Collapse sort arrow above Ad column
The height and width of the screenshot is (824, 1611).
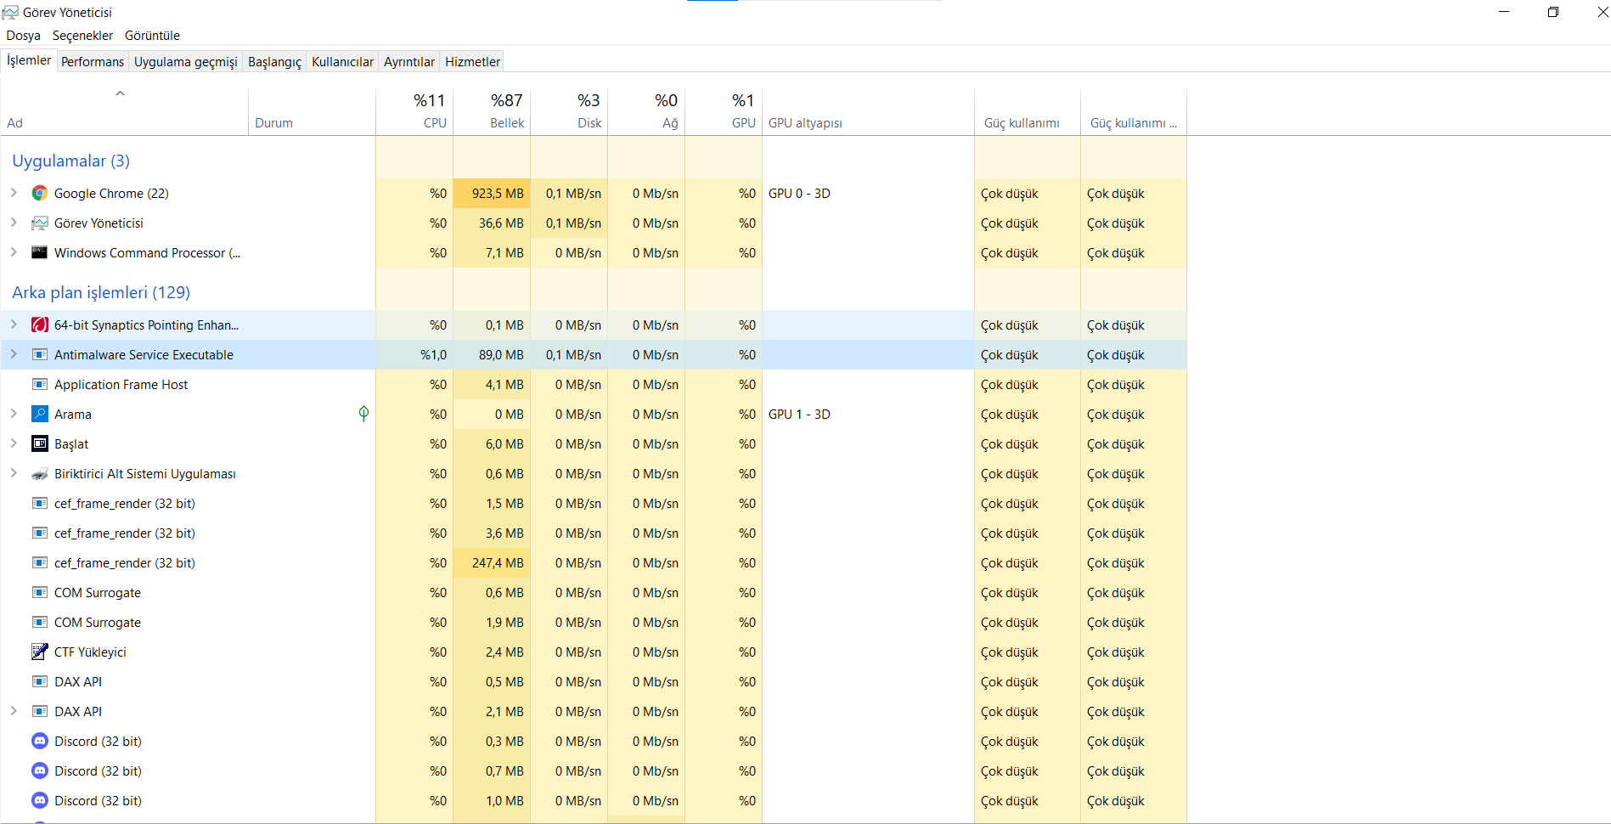point(121,93)
